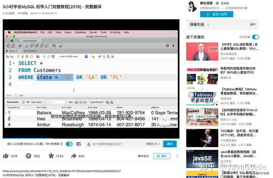
Task: Click the Workbench home icon
Action: 12,41
